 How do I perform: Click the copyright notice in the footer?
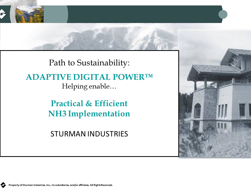point(61,185)
